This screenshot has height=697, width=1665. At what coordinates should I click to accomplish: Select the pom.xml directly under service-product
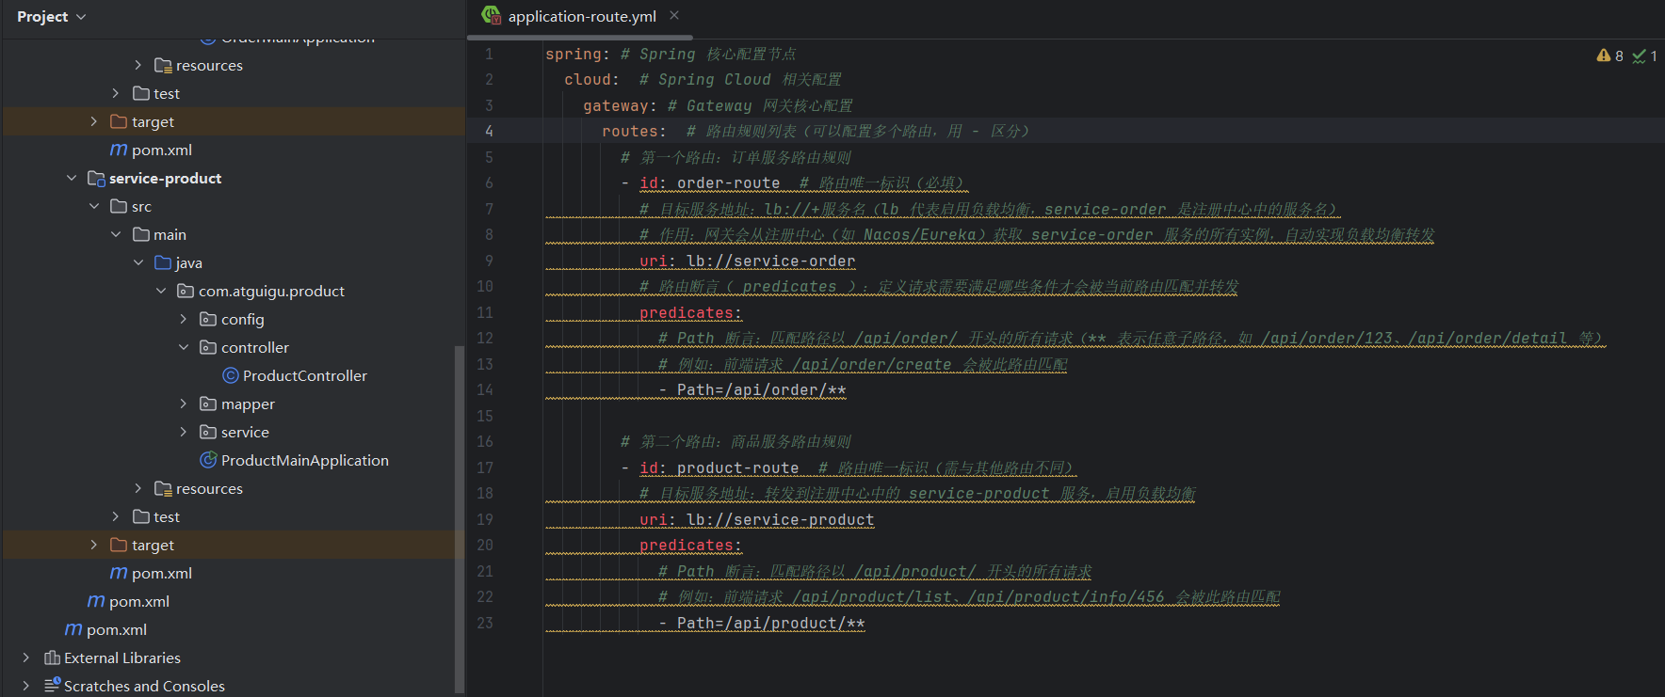point(162,573)
